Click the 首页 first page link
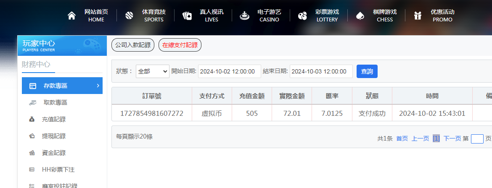This screenshot has width=492, height=188. pos(402,138)
